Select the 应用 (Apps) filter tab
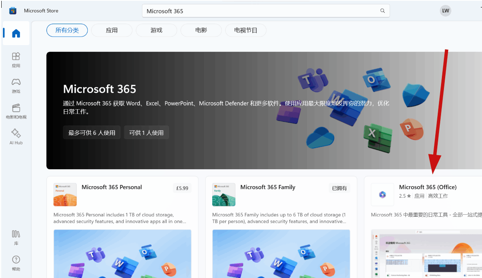 point(112,30)
